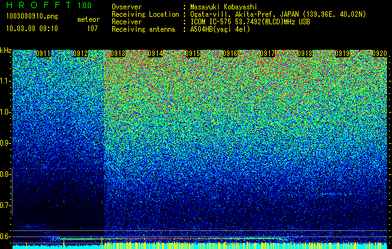
Task: Click the kHz axis unit label
Action: tap(6, 51)
